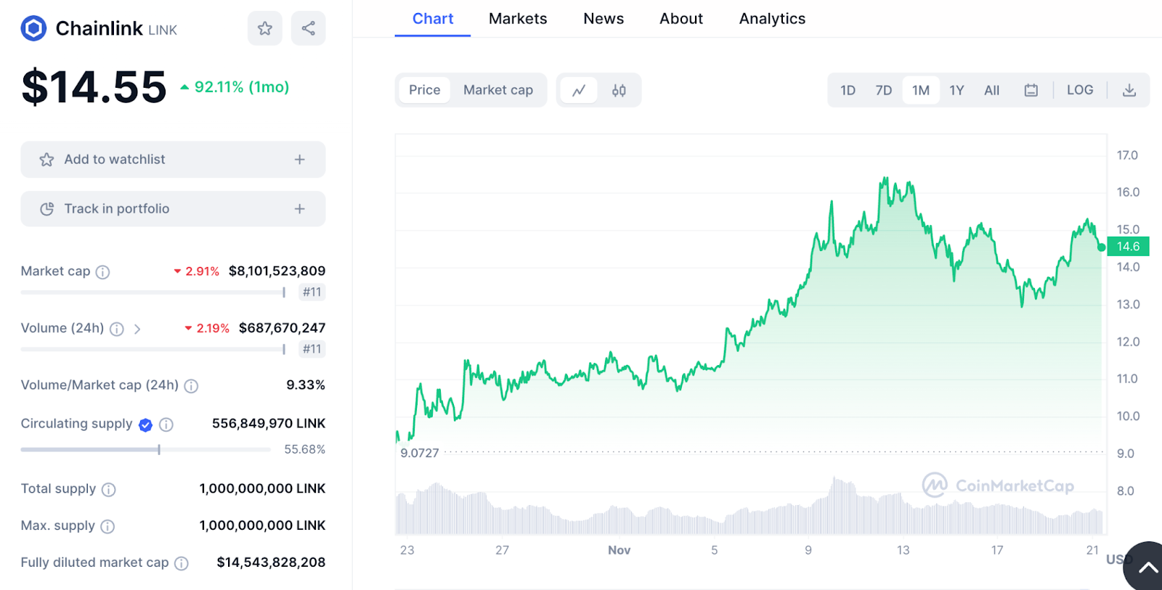Open the Analytics tab

tap(772, 19)
